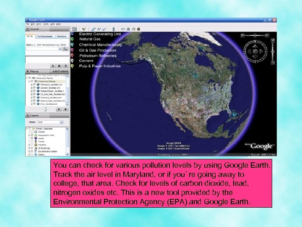Image resolution: width=302 pixels, height=227 pixels.
Task: Open the Fly To search history dropdown
Action: 60,49
